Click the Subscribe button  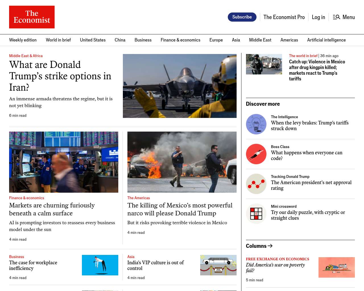(x=242, y=17)
